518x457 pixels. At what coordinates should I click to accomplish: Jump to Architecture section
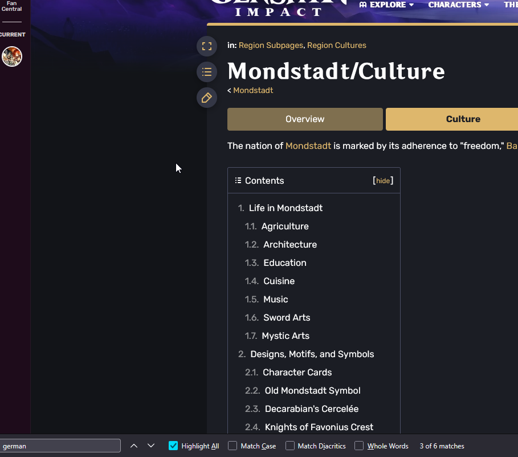click(289, 244)
